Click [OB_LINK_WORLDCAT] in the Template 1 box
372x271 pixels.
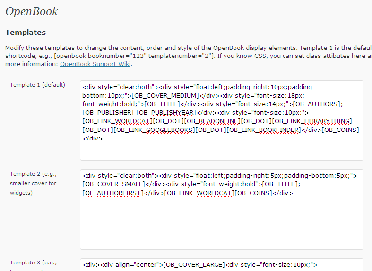point(117,121)
